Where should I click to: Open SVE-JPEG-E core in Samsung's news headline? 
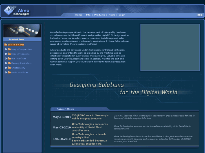tap(90, 117)
